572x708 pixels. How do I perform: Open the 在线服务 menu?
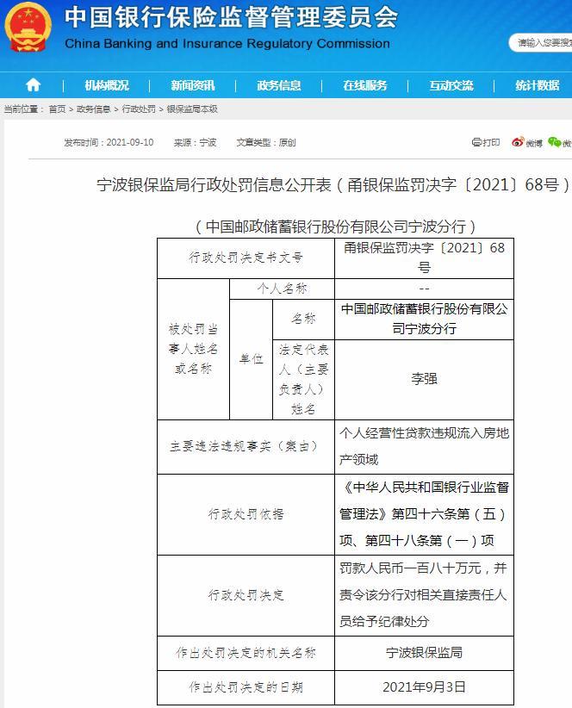pos(364,85)
